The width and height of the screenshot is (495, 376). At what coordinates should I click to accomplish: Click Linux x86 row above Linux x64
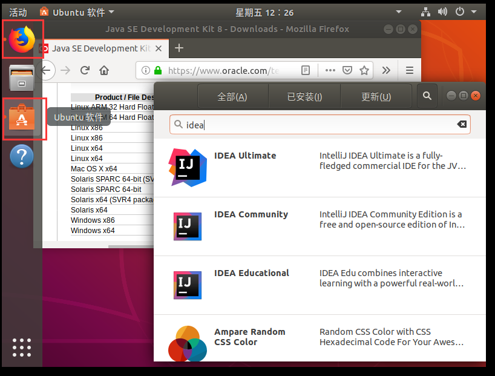coord(112,138)
